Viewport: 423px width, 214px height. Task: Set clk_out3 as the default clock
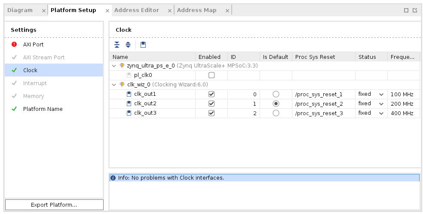[x=276, y=113]
